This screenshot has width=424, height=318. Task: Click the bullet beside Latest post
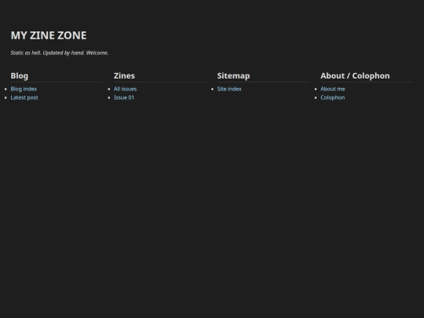[x=5, y=97]
